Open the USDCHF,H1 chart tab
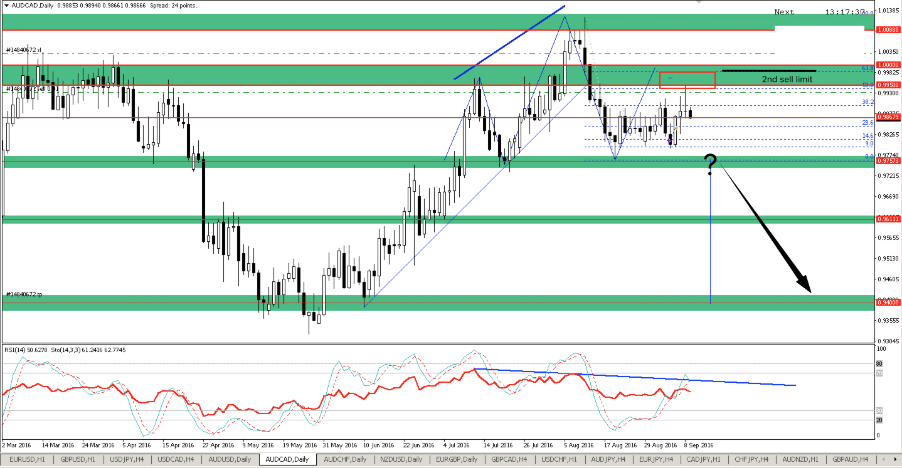This screenshot has width=902, height=468. (x=560, y=459)
